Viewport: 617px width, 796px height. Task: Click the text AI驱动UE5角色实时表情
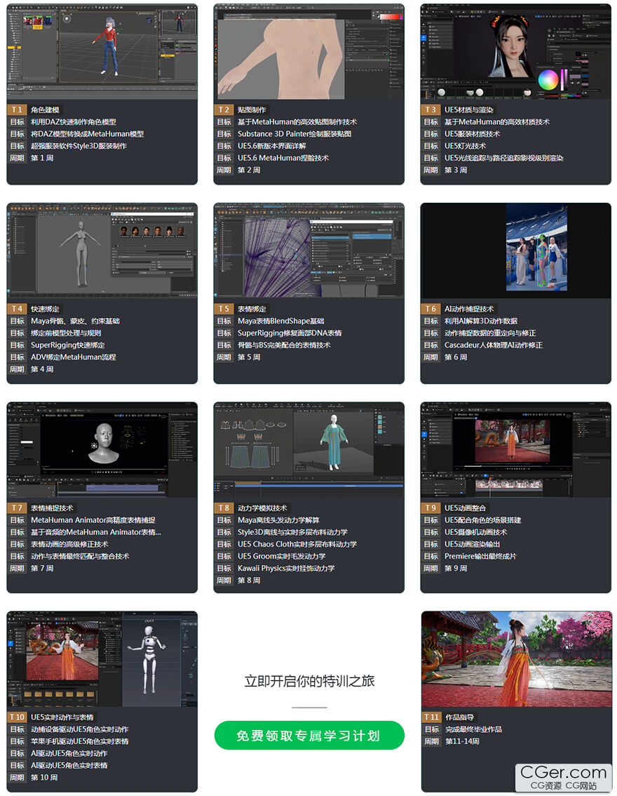click(69, 765)
